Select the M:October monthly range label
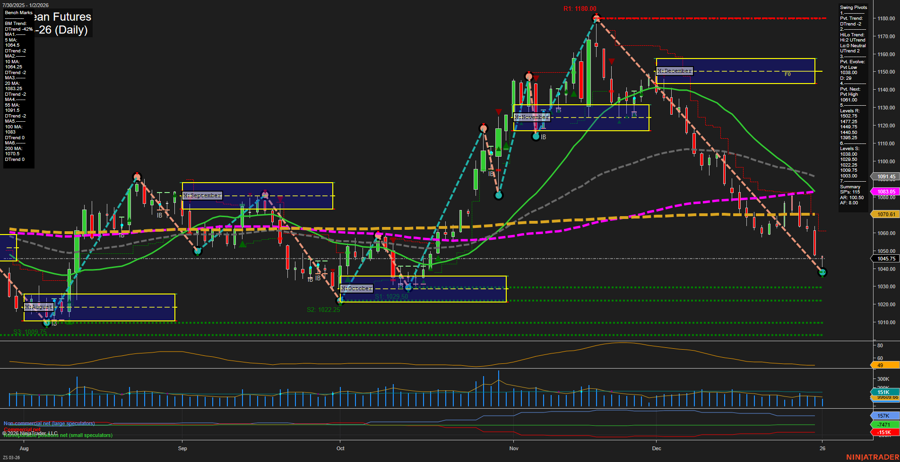900x462 pixels. (357, 288)
